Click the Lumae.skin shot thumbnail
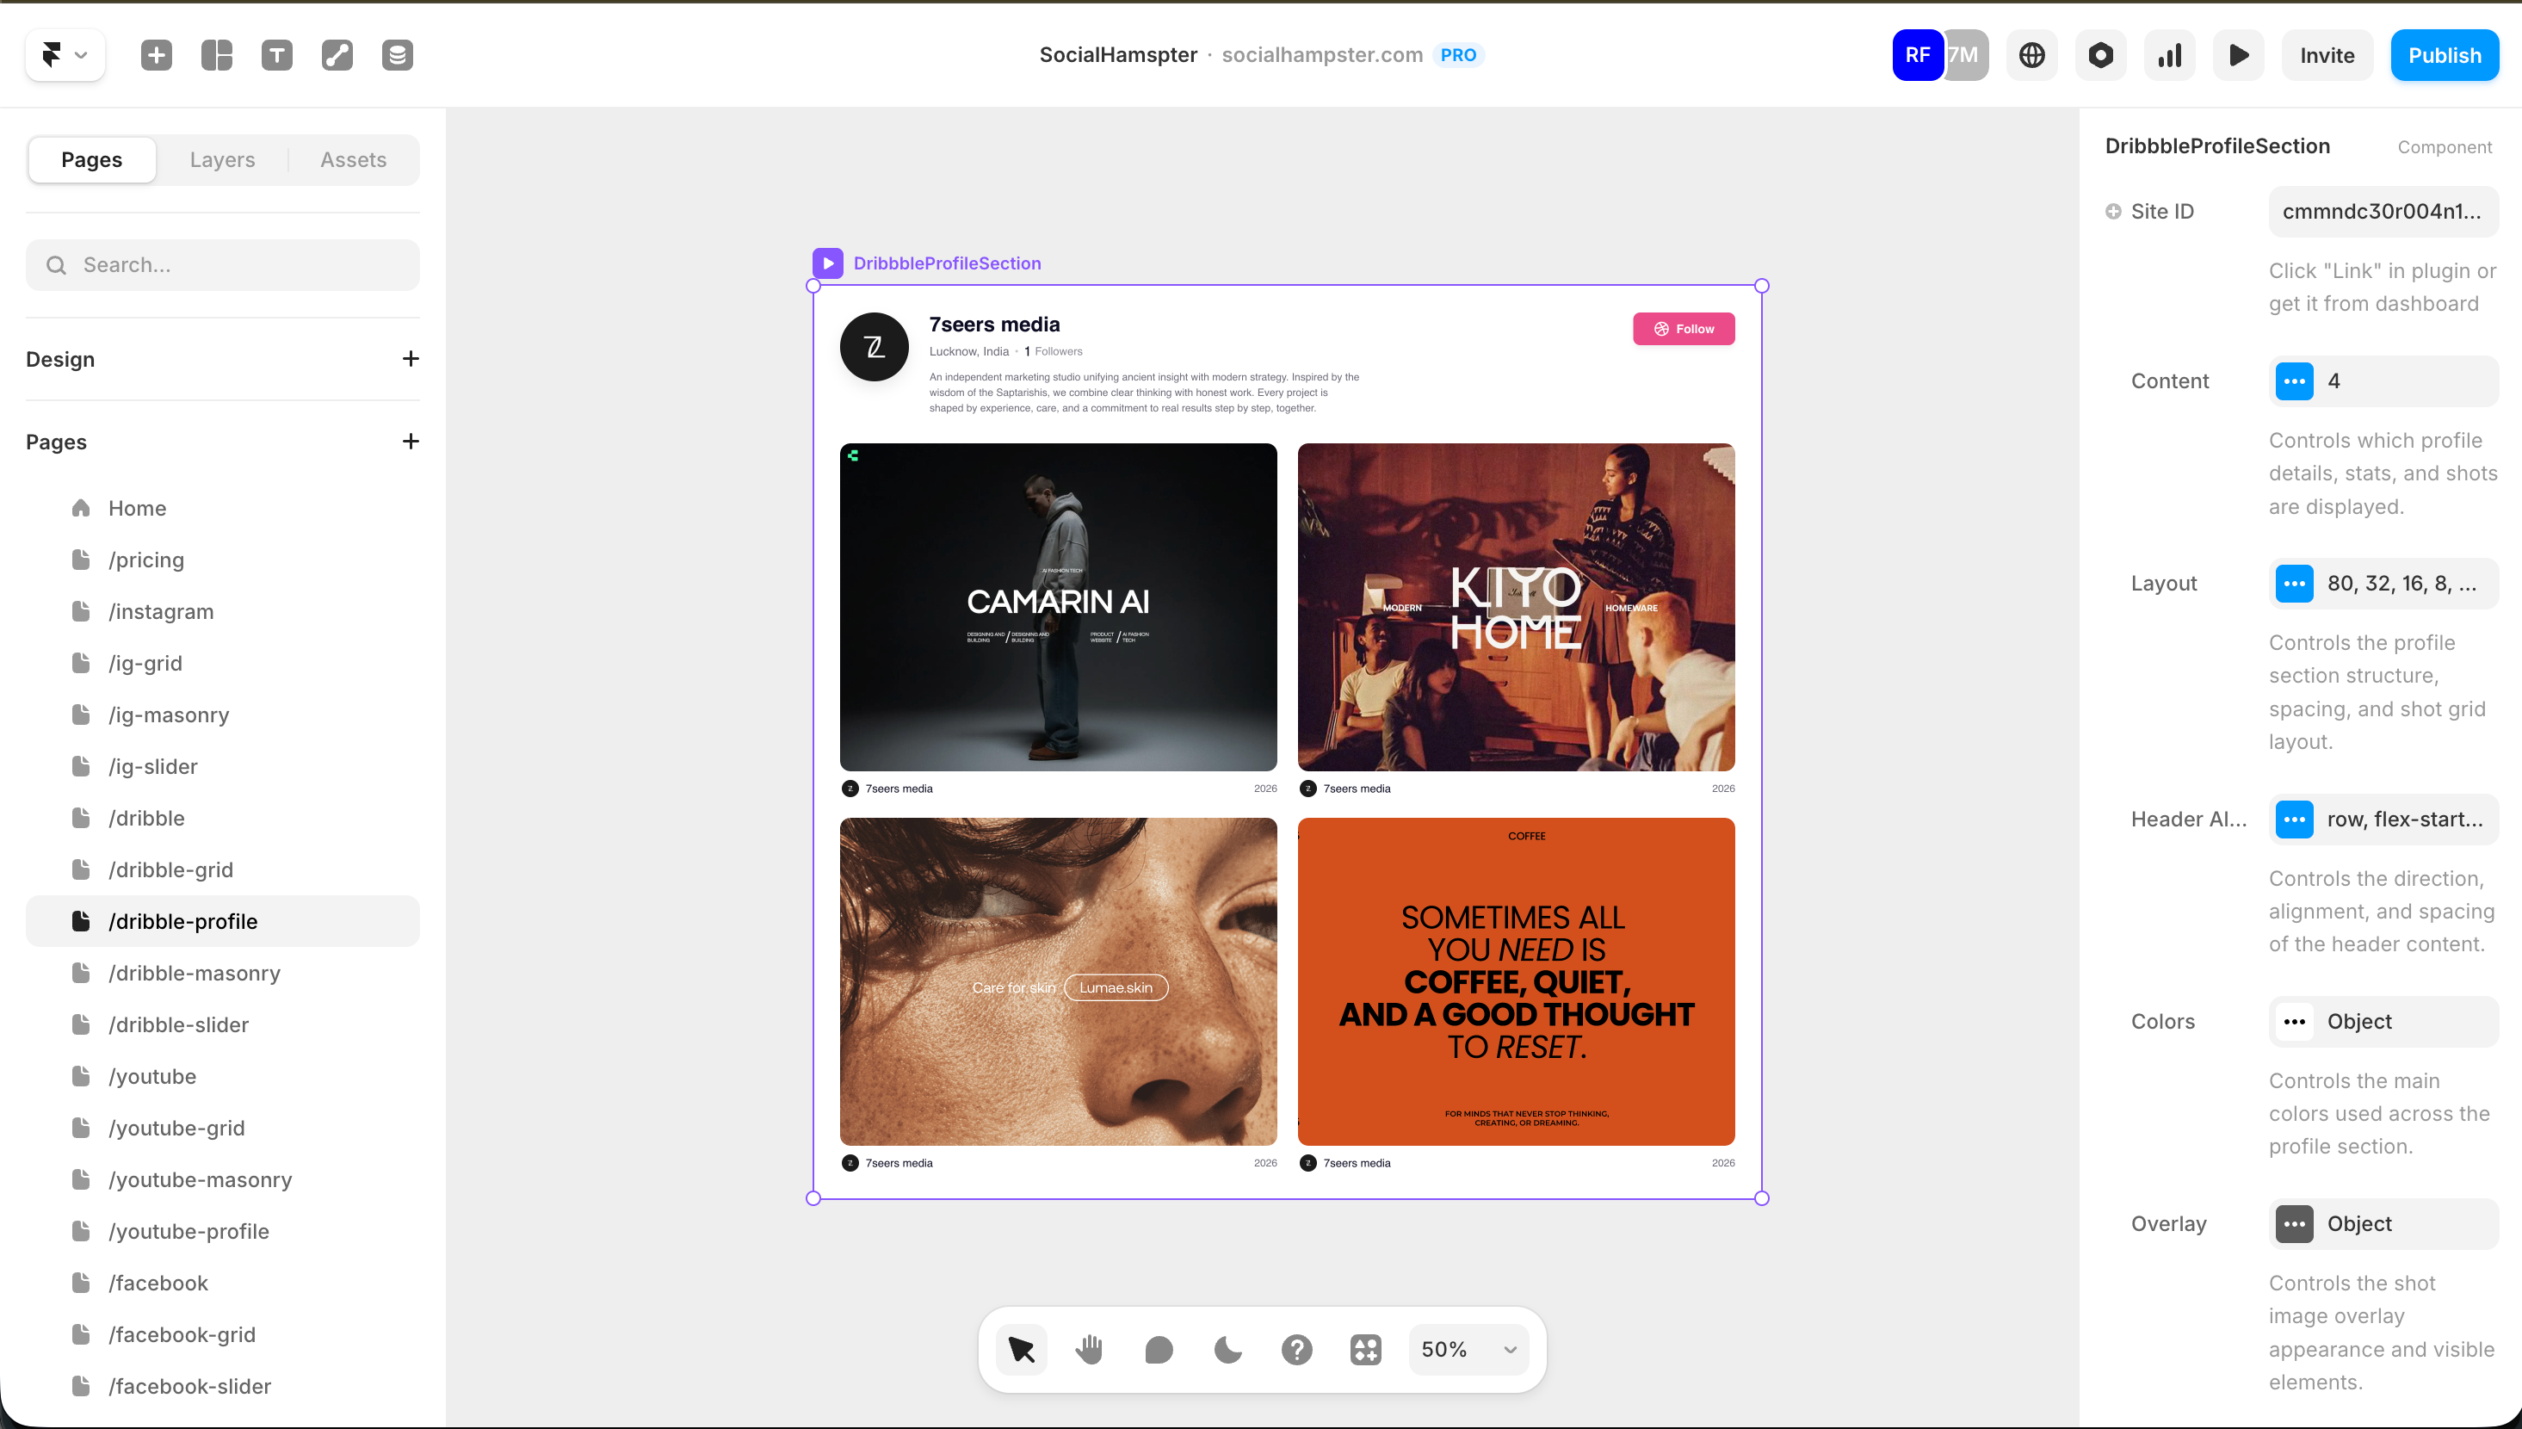Screen dimensions: 2522x1429 coord(1058,981)
